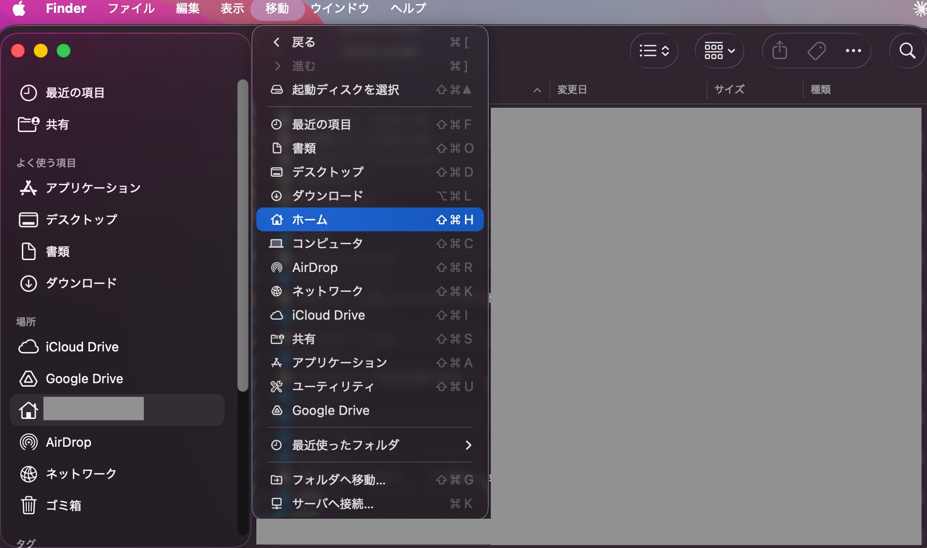The image size is (927, 548).
Task: Select ホーム from the 移動 menu
Action: [x=309, y=219]
